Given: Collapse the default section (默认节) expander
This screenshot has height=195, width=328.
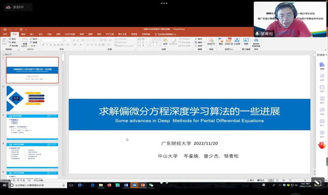Looking at the screenshot, I should click(3, 55).
